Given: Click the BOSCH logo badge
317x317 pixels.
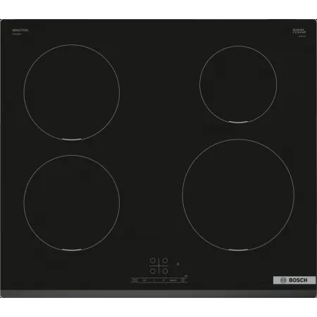Looking at the screenshot, I should tap(294, 280).
